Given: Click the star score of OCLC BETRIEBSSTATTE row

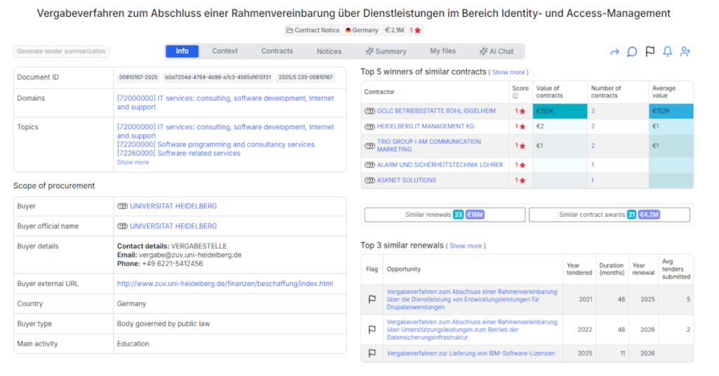Looking at the screenshot, I should pyautogui.click(x=520, y=111).
